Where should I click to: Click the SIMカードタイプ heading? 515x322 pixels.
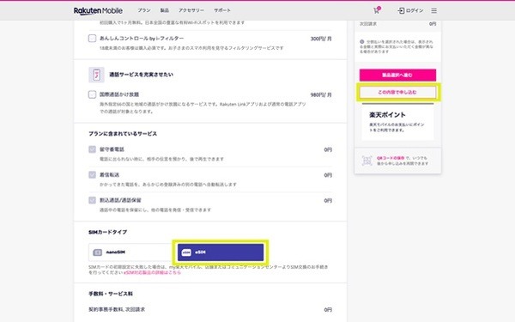[x=108, y=232]
